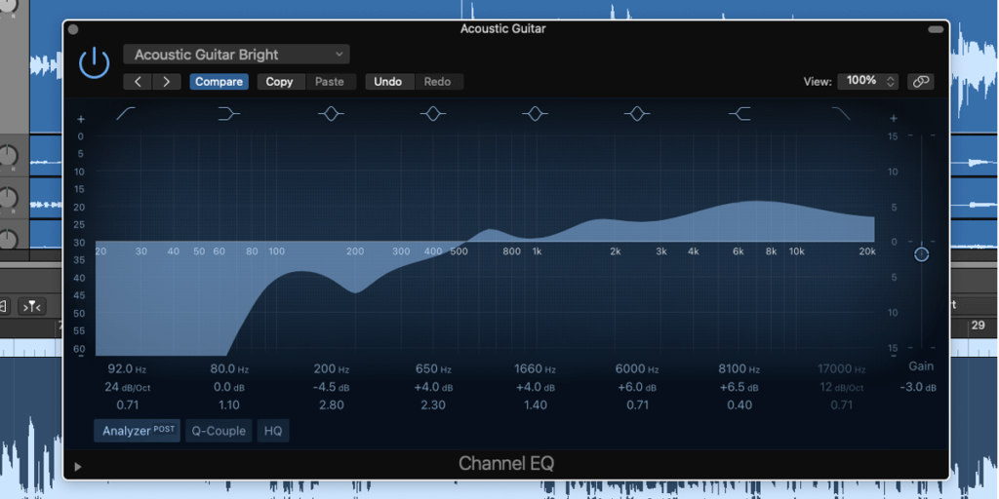Toggle the HQ button
The height and width of the screenshot is (499, 999).
(273, 431)
